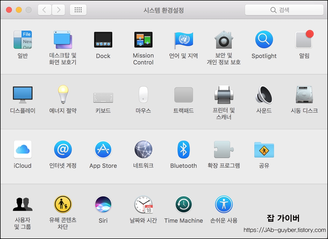Click the forward navigation arrow
The height and width of the screenshot is (239, 328).
58,10
